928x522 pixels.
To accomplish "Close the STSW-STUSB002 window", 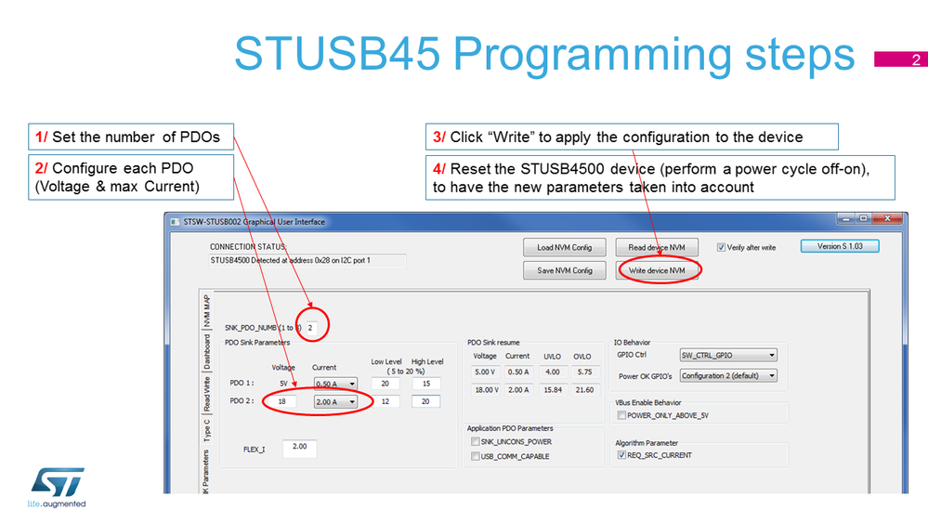I will click(x=887, y=218).
